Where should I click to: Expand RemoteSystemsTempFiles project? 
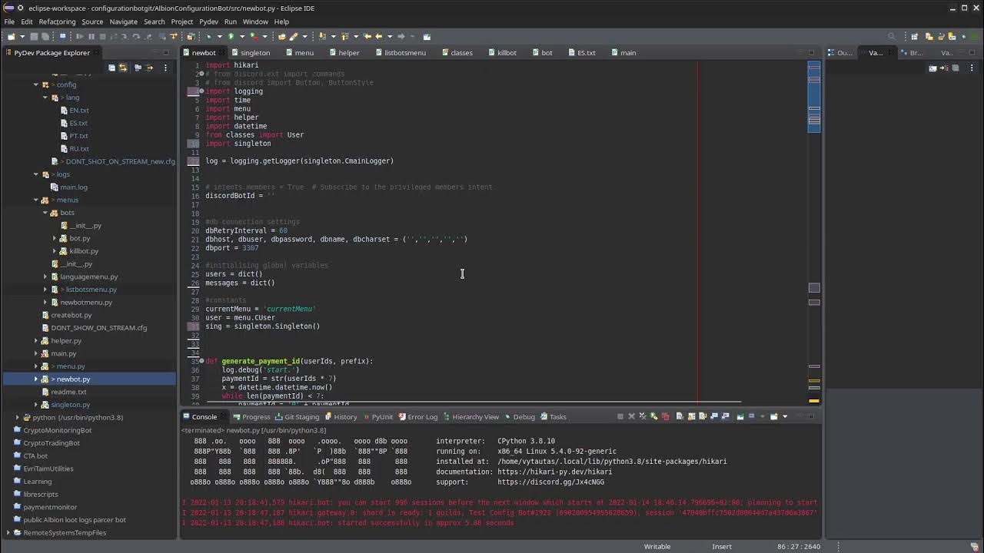(x=8, y=532)
